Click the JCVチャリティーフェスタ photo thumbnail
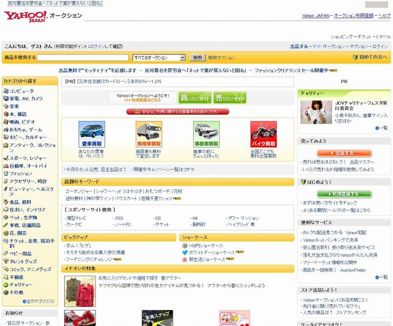Viewport: 393px width, 326px height. coord(316,112)
